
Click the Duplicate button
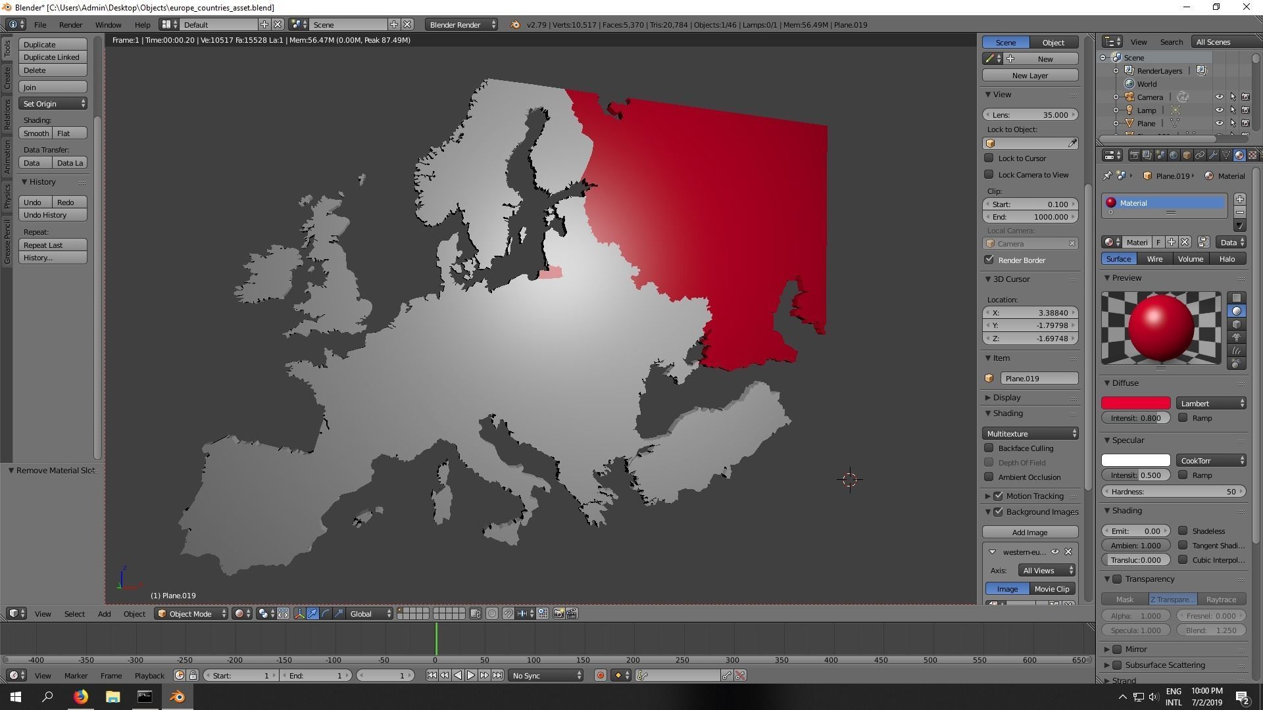click(53, 44)
